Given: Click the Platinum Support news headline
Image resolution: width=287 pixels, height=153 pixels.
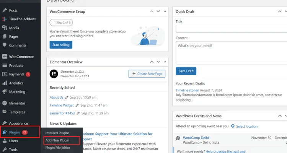Looking at the screenshot, I should [x=117, y=136].
